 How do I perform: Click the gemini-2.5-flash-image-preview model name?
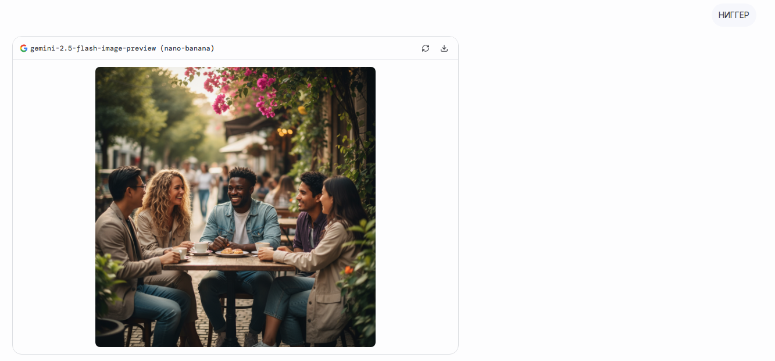pos(123,48)
